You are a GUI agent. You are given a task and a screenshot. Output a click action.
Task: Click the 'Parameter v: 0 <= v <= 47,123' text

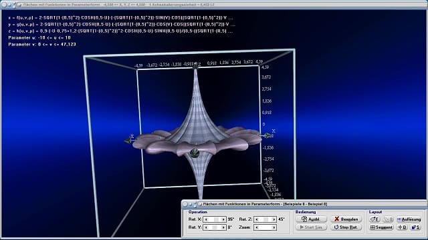42,44
